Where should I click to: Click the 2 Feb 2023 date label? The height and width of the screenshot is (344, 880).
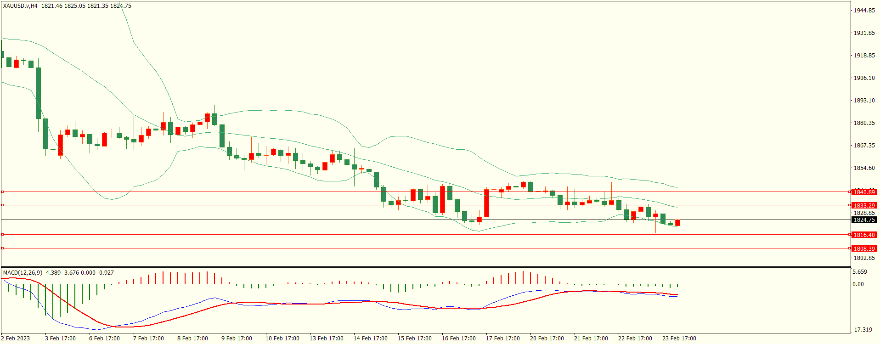[15, 338]
